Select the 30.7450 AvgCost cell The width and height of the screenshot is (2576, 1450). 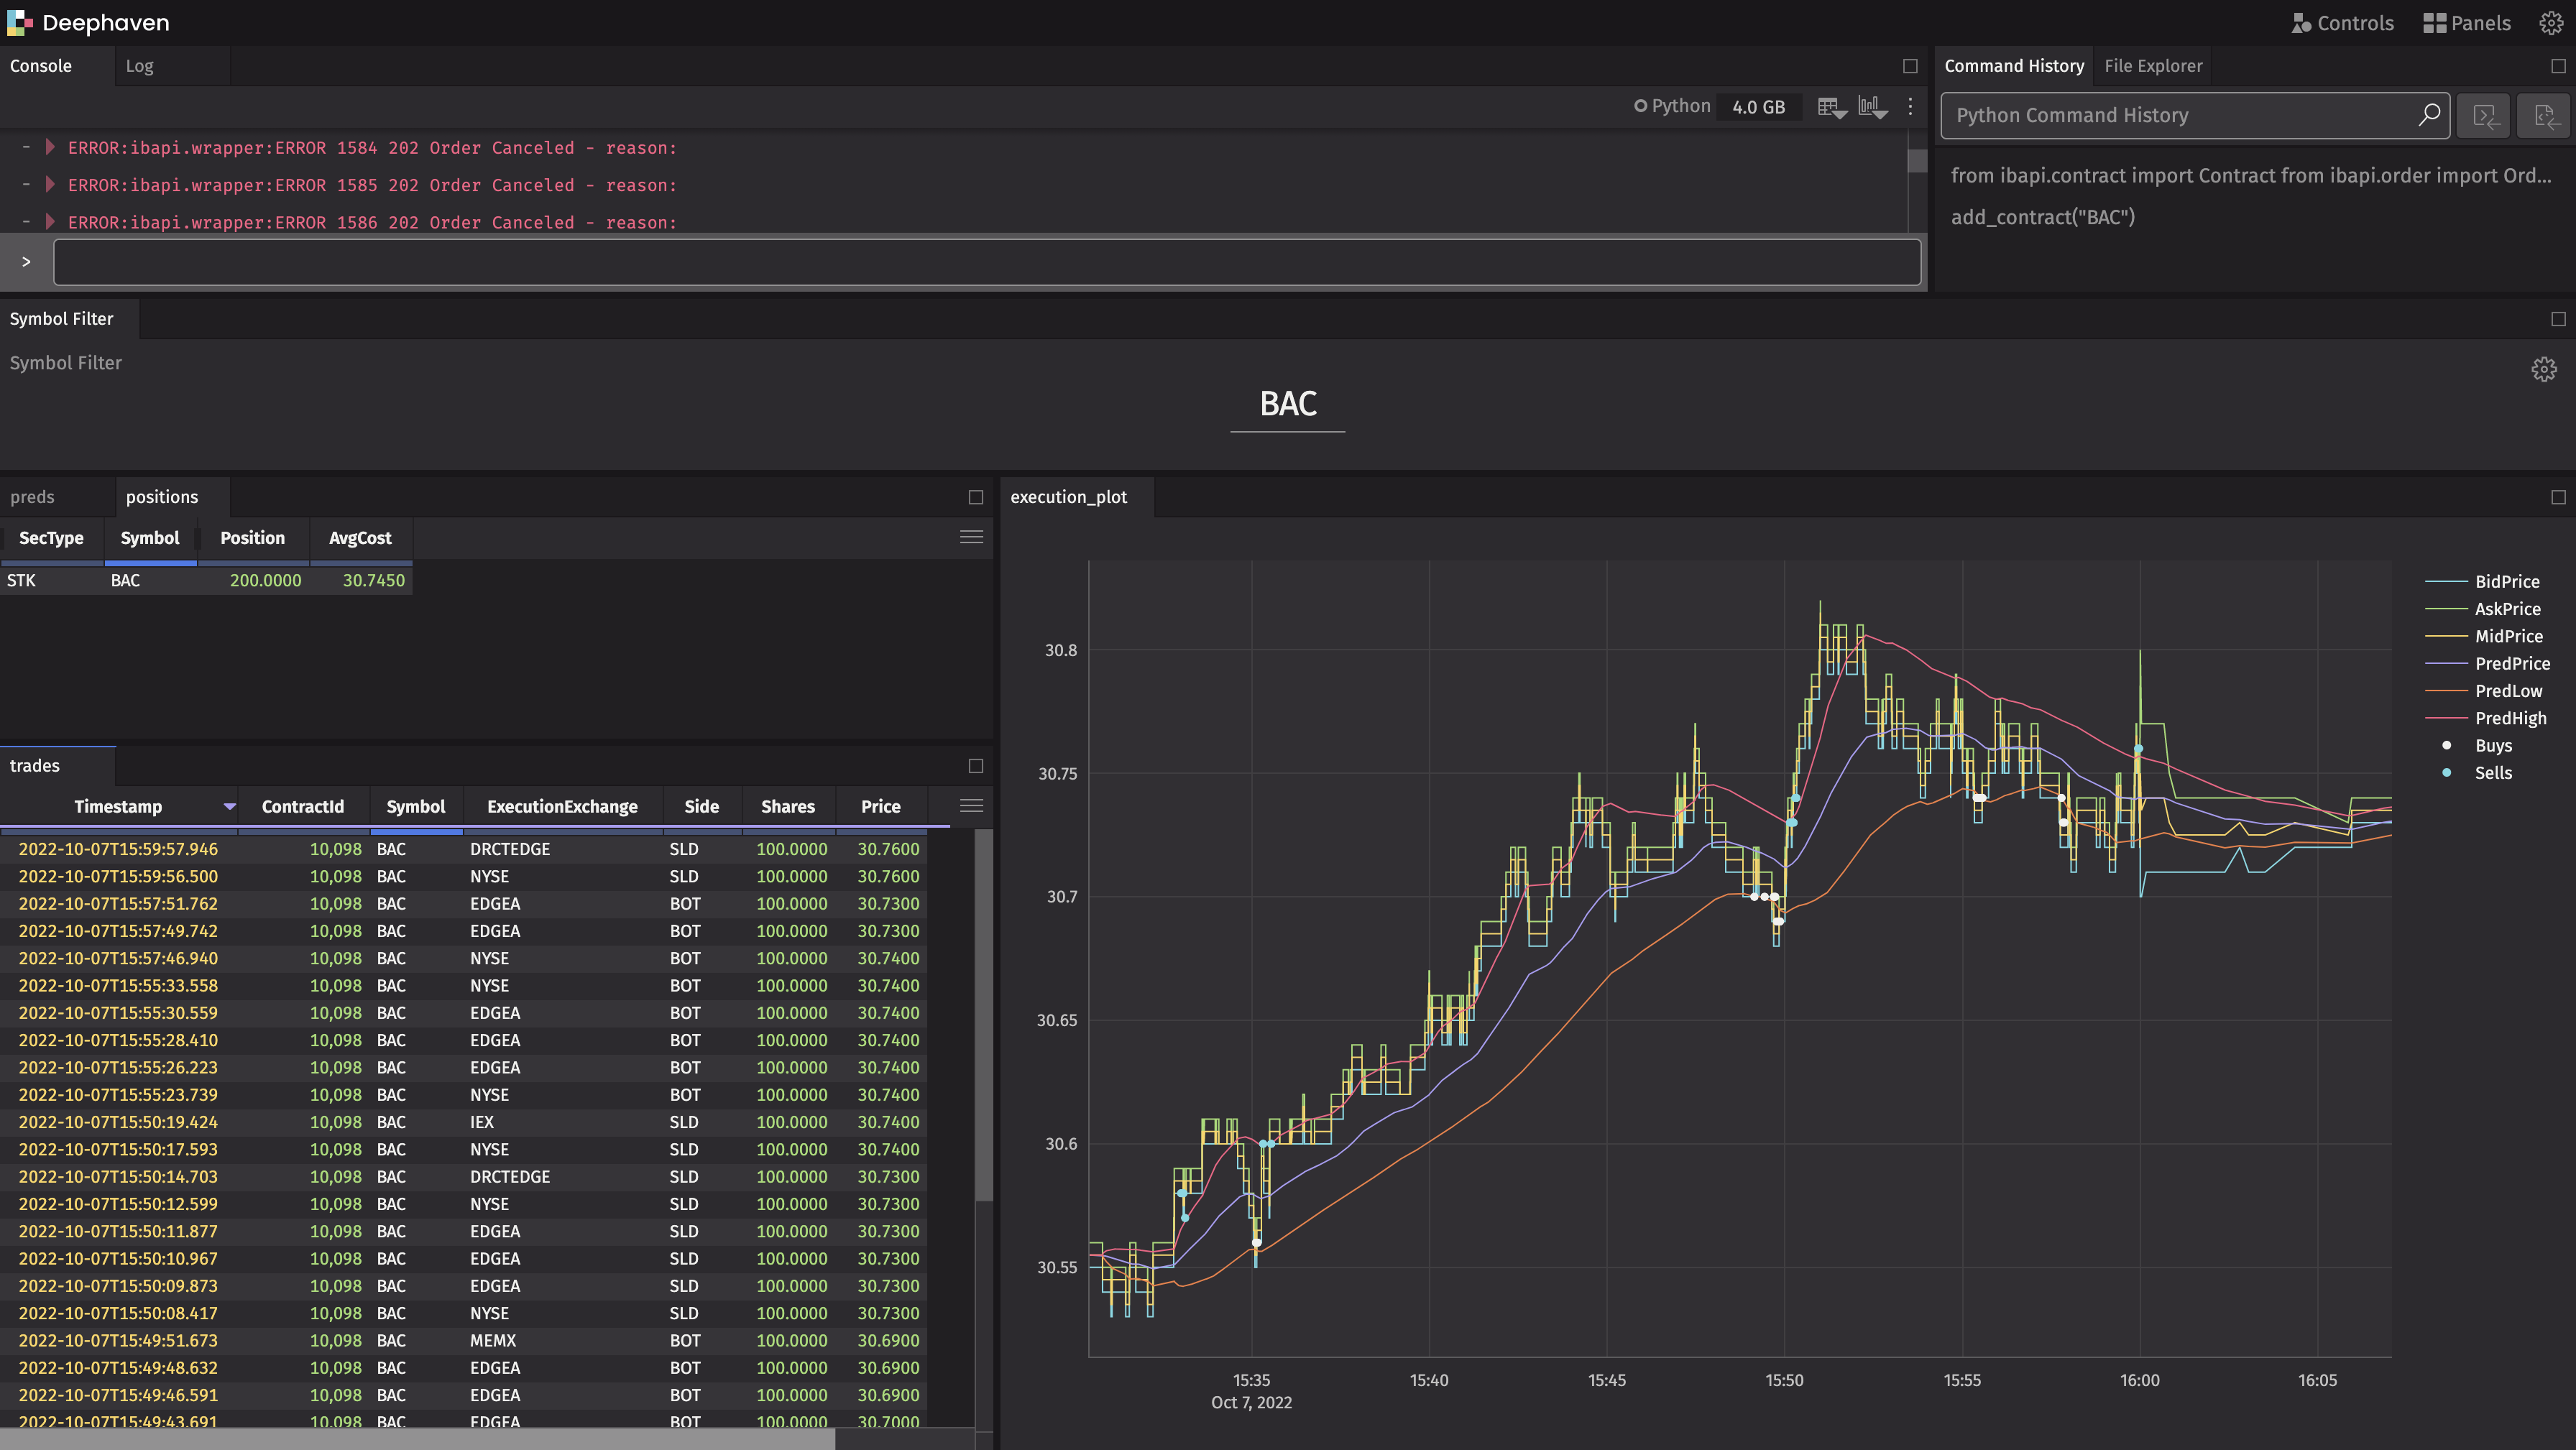(x=360, y=581)
